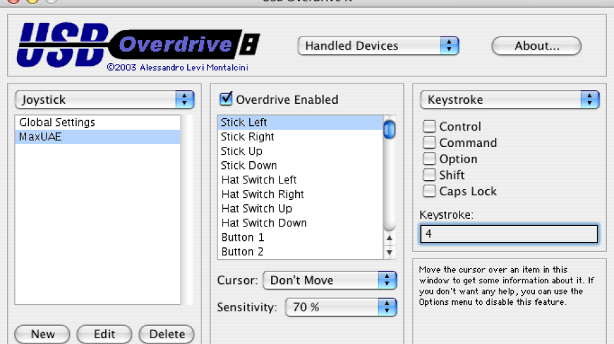Screen dimensions: 614x344
Task: Select Stick Up in the controls list
Action: (x=300, y=151)
